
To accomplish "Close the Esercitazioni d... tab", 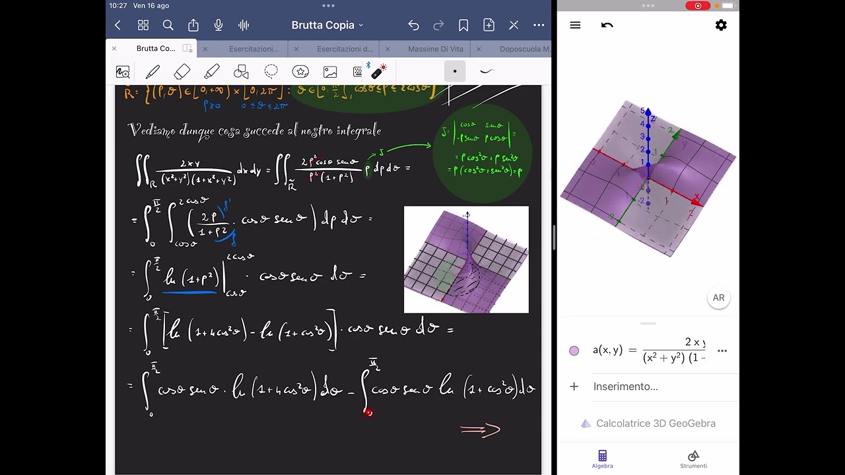I will coord(296,49).
